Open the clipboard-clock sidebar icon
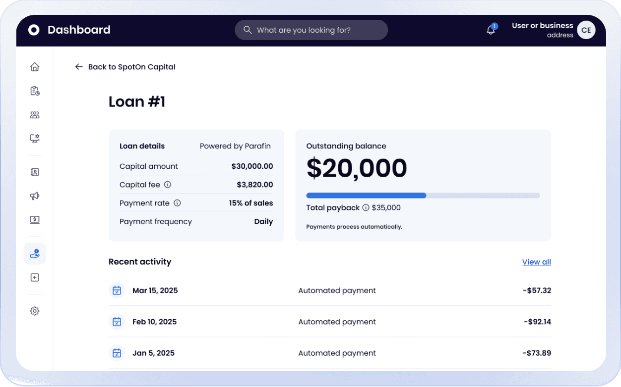 tap(35, 91)
